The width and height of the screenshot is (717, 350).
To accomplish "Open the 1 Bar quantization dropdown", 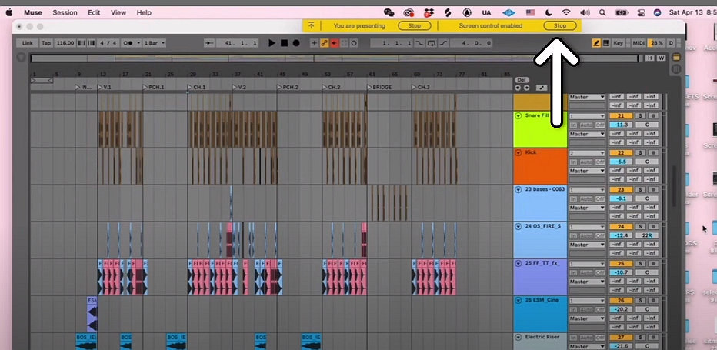I will [x=155, y=43].
